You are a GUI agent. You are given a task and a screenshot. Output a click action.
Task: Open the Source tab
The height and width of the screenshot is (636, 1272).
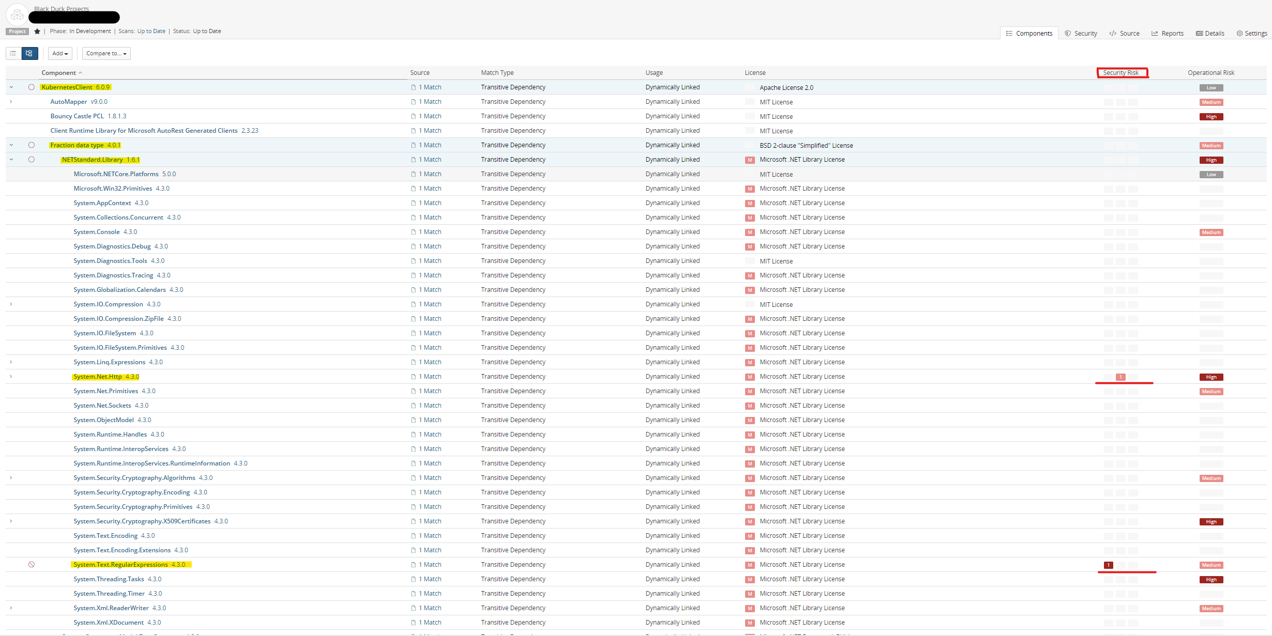(x=1124, y=33)
